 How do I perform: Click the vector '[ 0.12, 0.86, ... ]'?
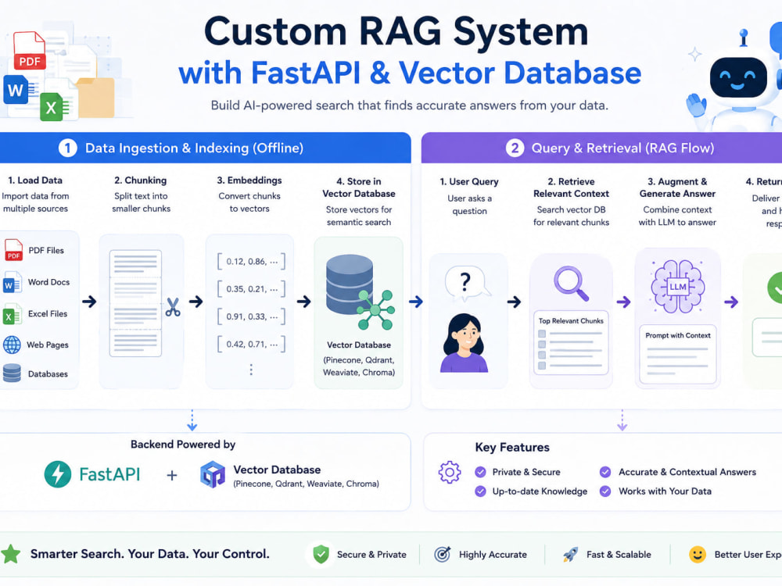251,262
